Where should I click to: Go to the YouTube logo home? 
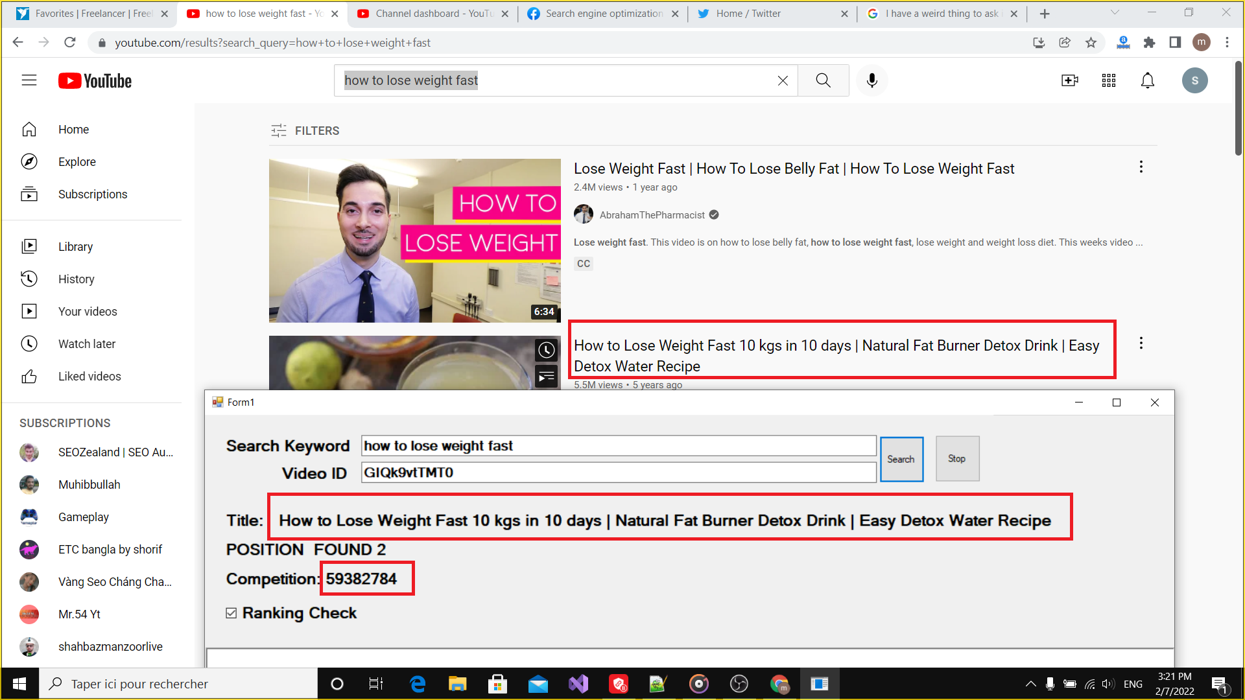95,80
